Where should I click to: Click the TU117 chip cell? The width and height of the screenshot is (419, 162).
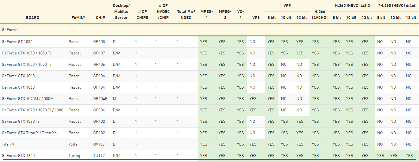coord(99,156)
